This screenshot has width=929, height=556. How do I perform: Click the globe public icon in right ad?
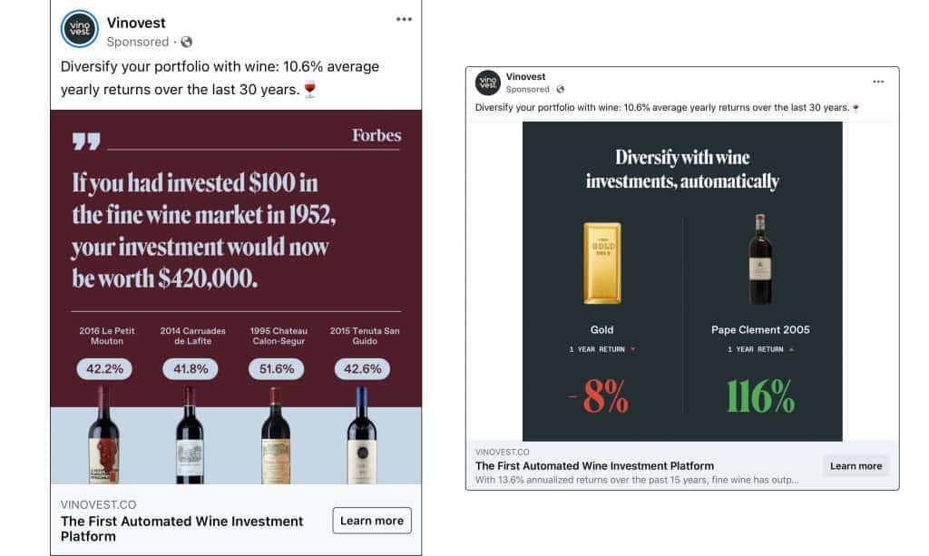point(560,90)
